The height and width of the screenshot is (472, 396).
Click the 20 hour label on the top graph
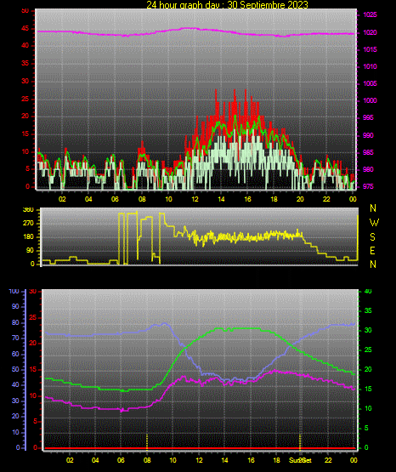(300, 199)
